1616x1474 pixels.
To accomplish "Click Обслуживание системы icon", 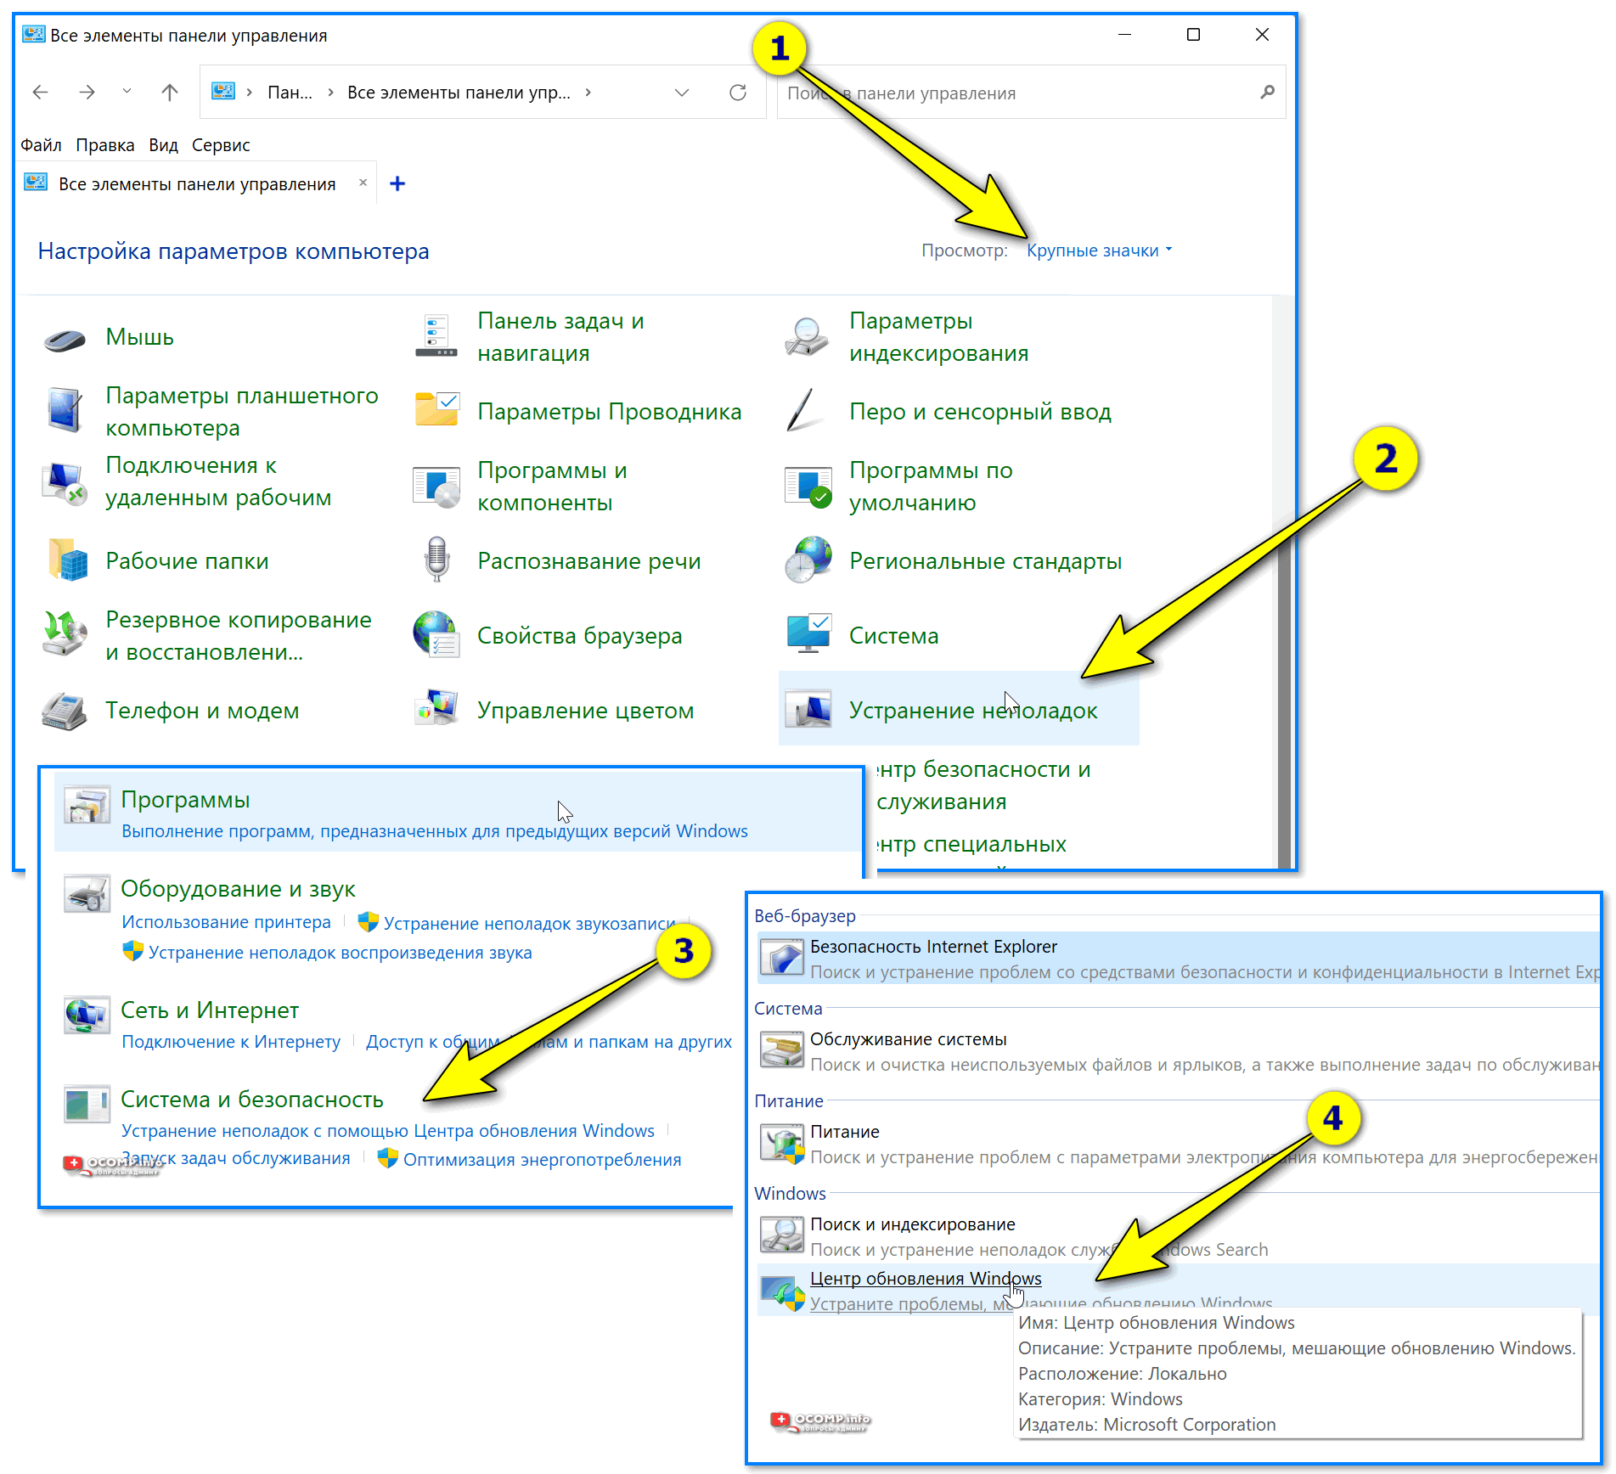I will pos(781,1049).
